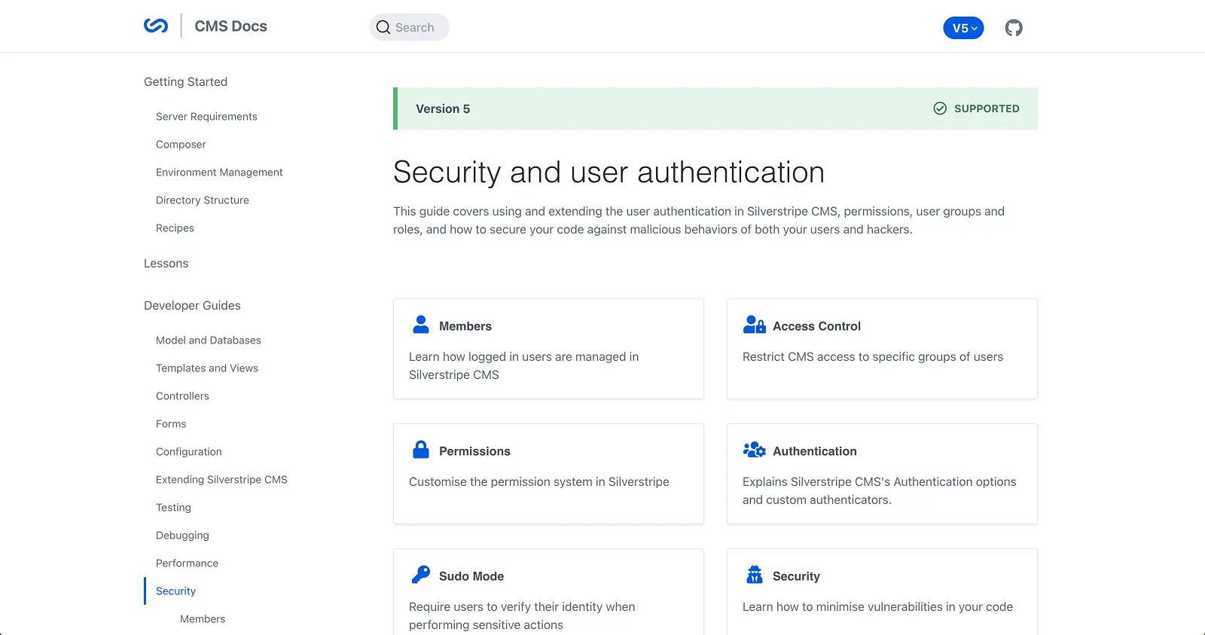Open the Permissions card title

point(474,451)
